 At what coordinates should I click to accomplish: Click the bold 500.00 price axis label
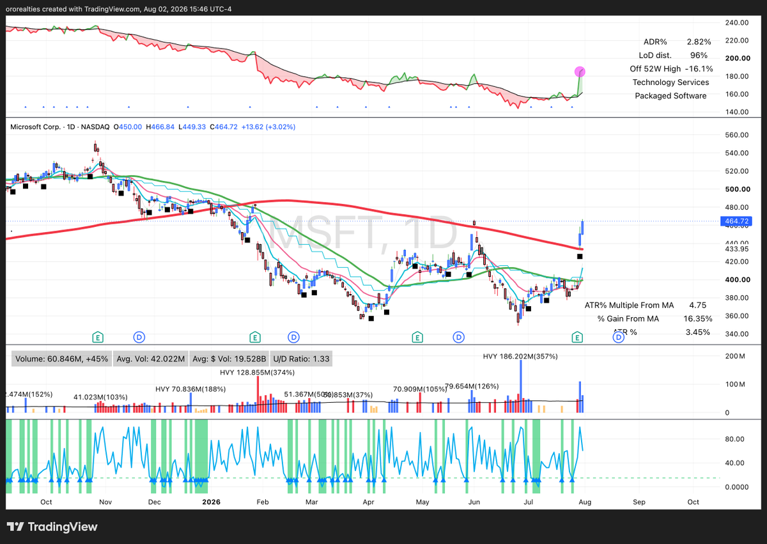736,189
